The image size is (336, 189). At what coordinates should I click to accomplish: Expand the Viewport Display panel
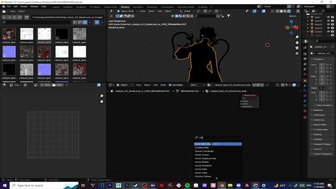(321, 144)
